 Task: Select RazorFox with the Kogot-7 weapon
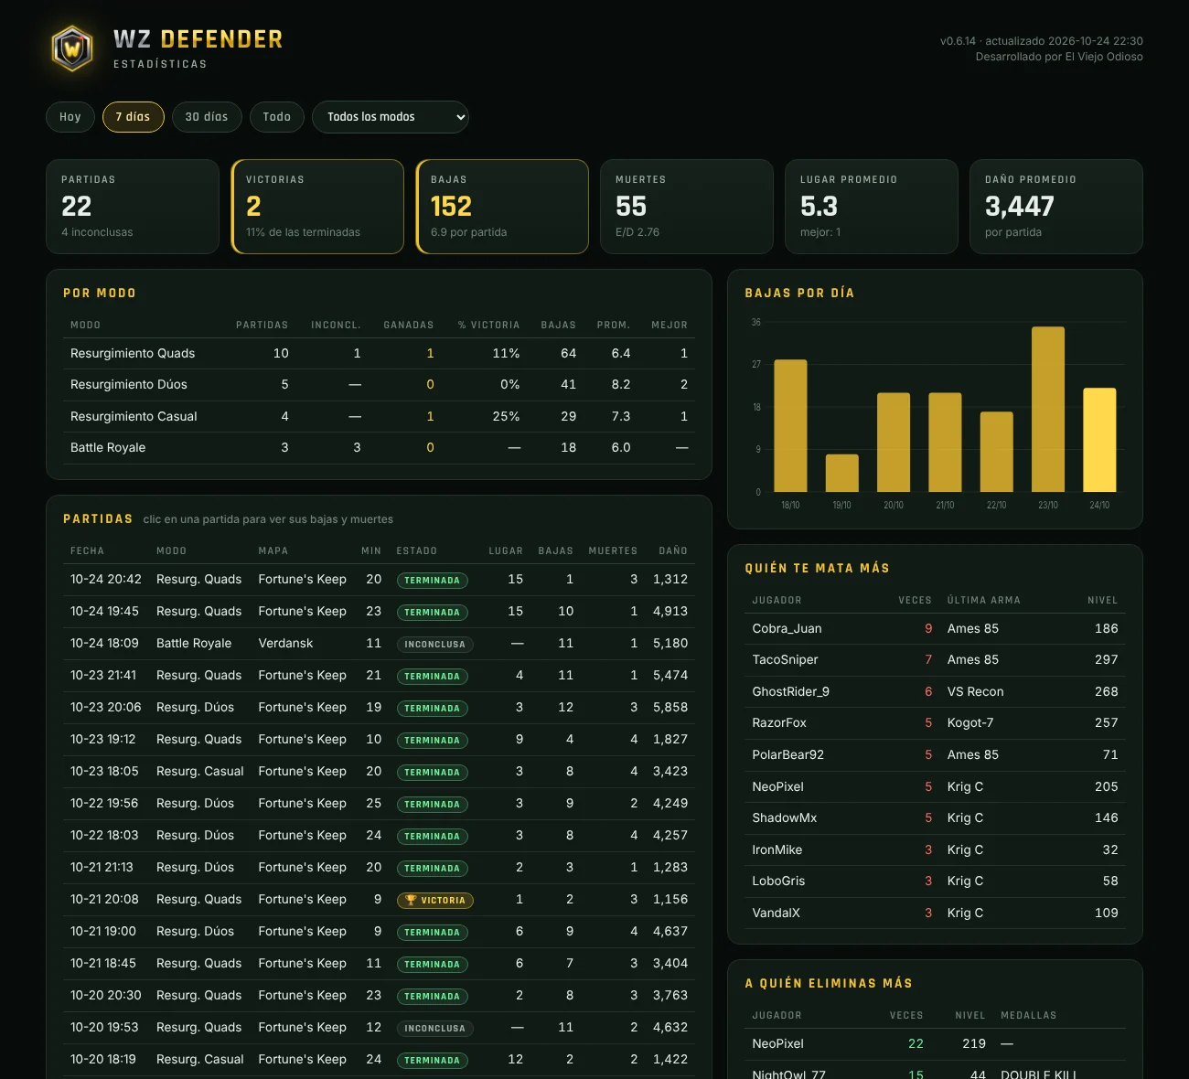(935, 723)
